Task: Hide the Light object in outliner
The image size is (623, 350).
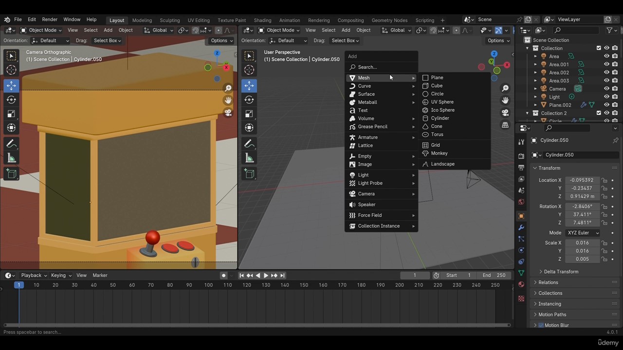Action: coord(606,97)
